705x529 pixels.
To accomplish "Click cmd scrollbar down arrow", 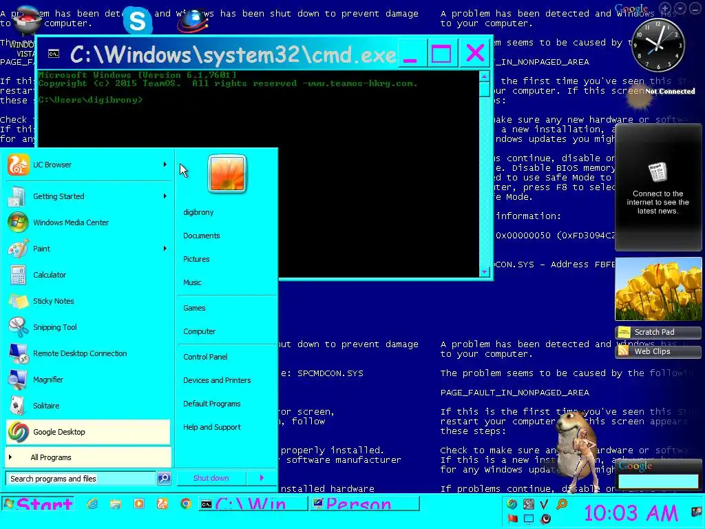I will click(x=484, y=271).
